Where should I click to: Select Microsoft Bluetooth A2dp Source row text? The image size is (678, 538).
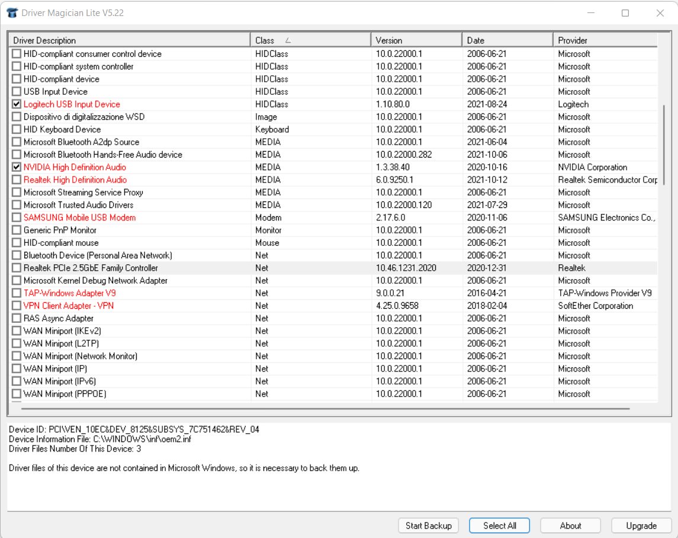(81, 142)
